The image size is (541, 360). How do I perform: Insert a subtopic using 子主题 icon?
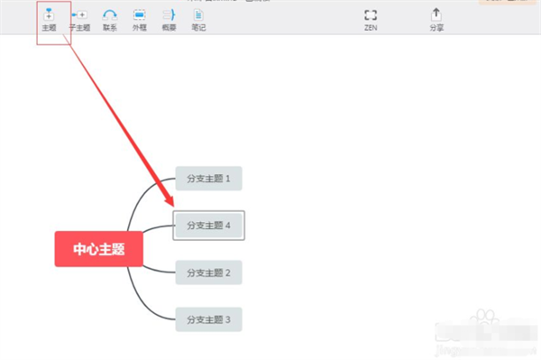coord(80,20)
